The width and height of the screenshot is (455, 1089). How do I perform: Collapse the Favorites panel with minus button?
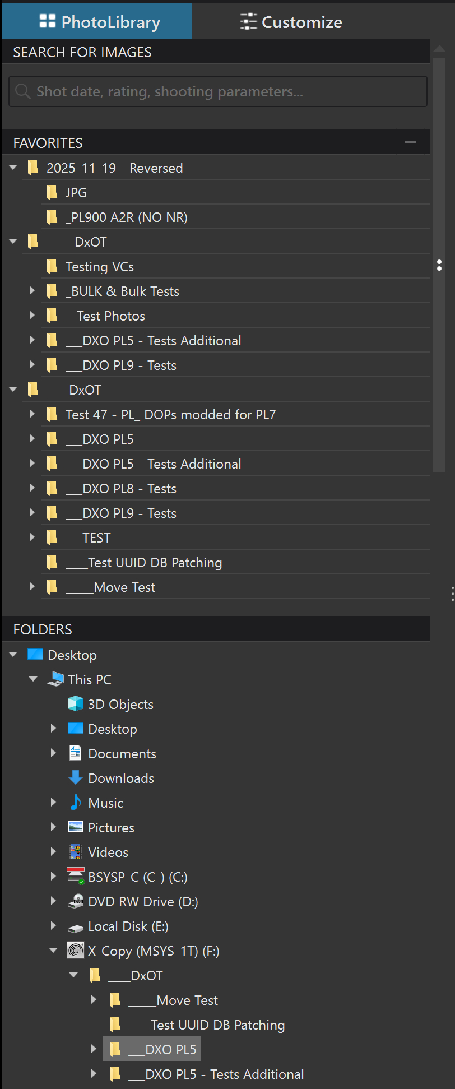tap(411, 142)
